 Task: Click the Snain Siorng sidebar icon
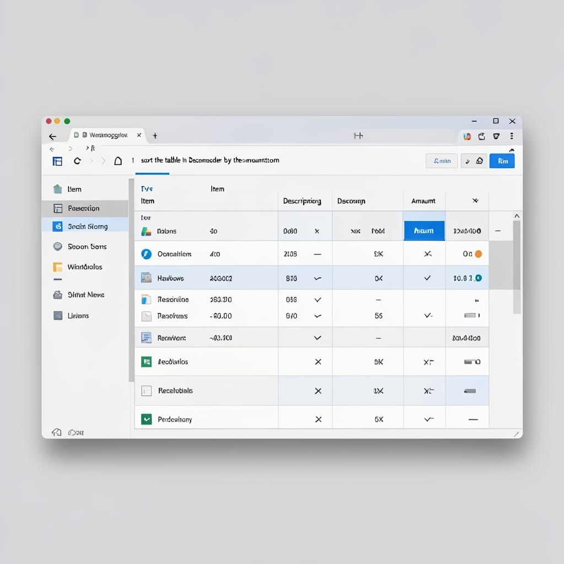click(x=57, y=226)
